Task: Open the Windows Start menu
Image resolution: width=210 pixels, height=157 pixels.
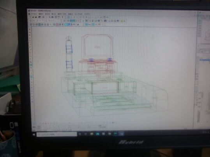Action: pos(34,134)
